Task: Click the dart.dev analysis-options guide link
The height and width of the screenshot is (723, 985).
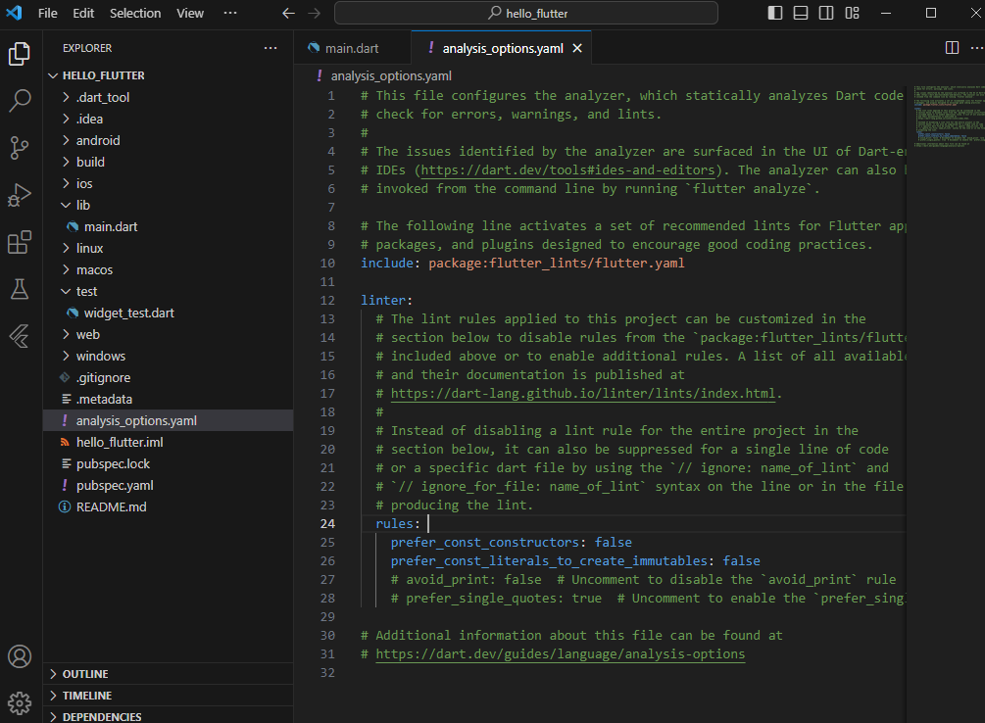Action: point(561,653)
